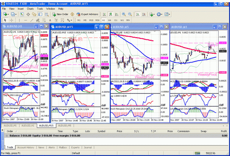Set timeframe to H4
Viewport: 230px width, 156px height.
[x=109, y=20]
